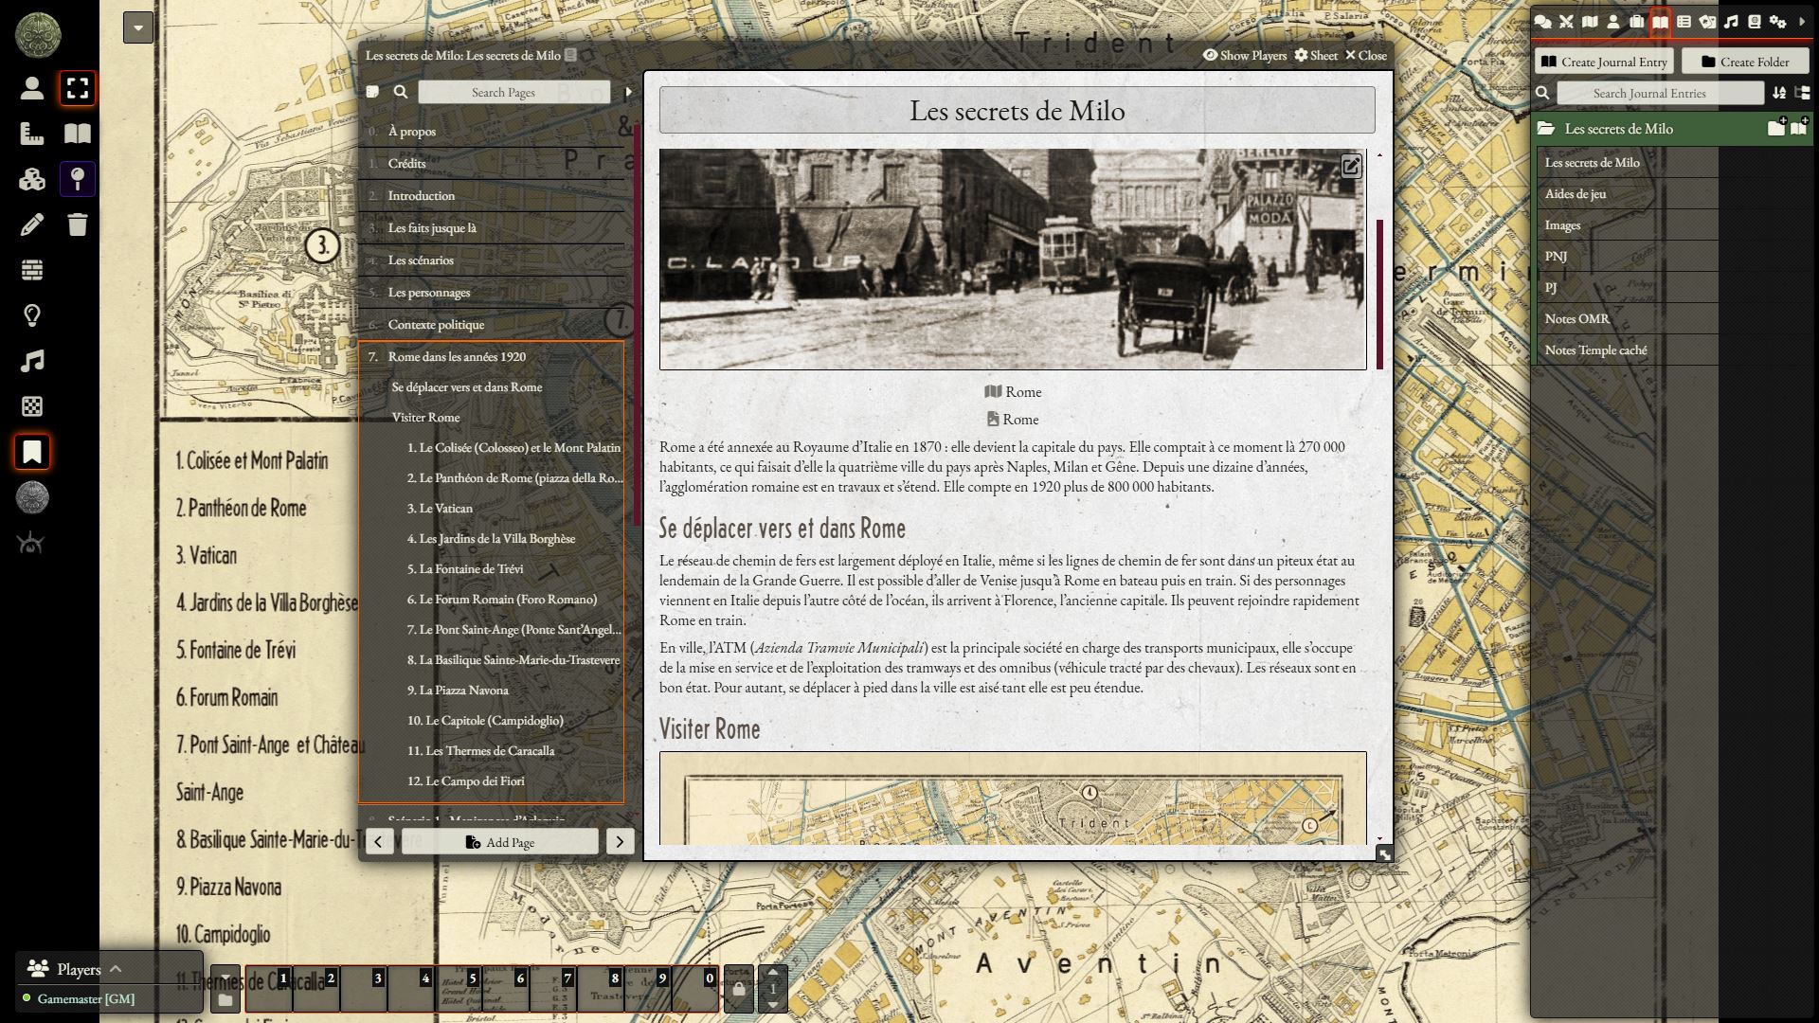Open Measurement Controls ruler tool

tap(31, 134)
